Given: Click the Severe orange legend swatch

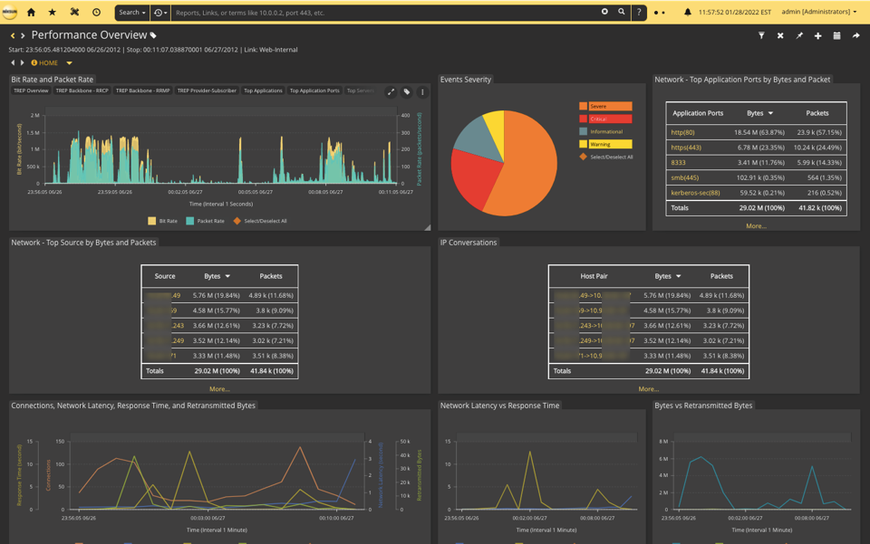Looking at the screenshot, I should coord(584,107).
